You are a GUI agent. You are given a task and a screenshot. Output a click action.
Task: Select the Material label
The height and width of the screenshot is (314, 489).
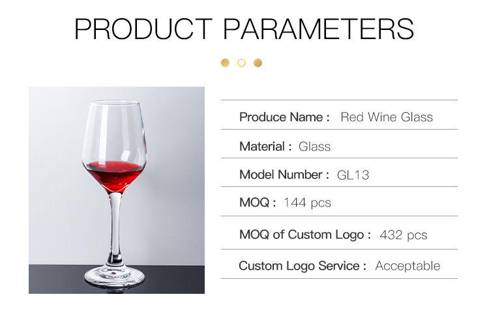265,147
